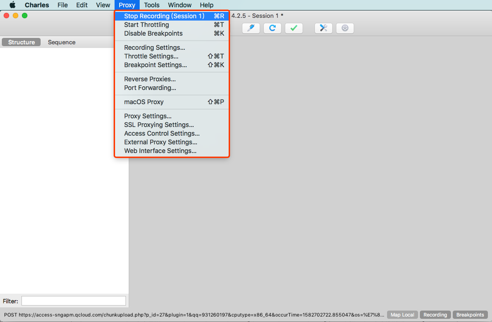Open SSL Proxying Settings…

172,125
